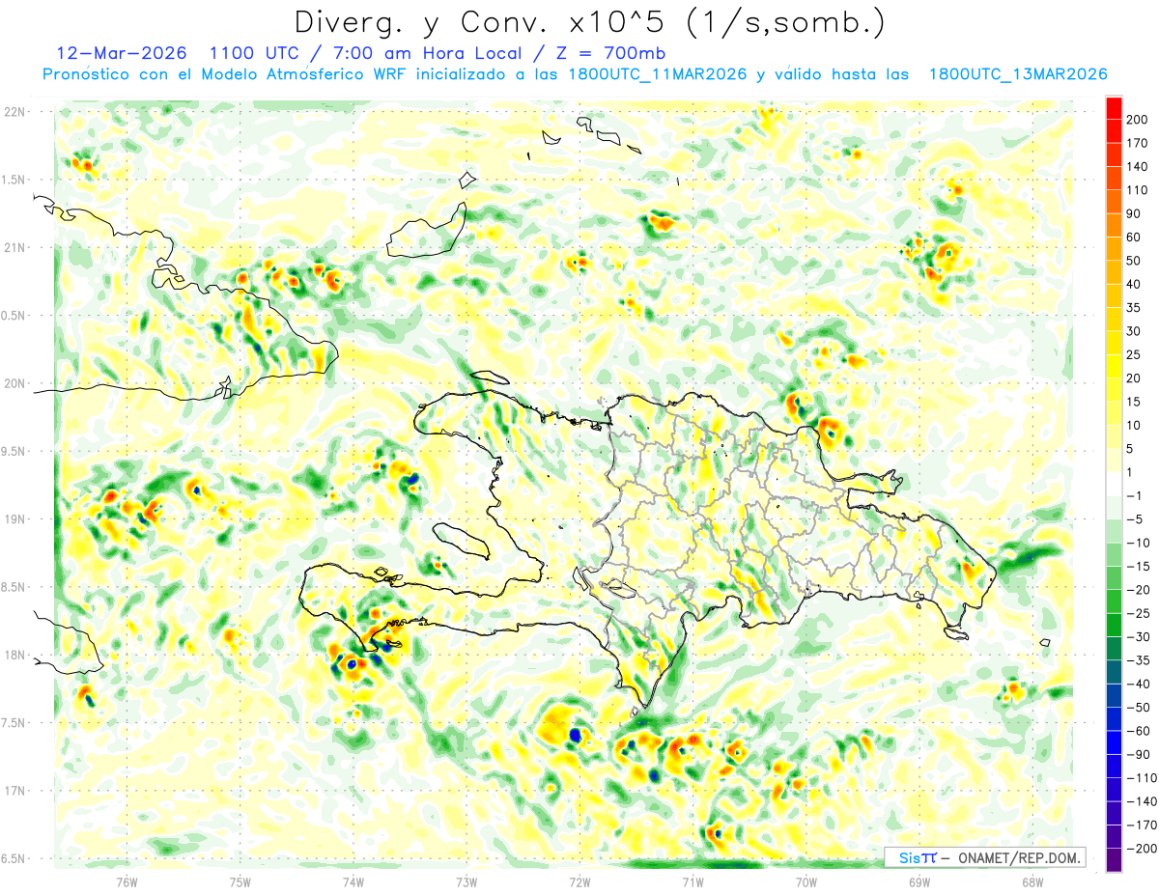The width and height of the screenshot is (1159, 895).
Task: Click the 74W longitude label
Action: [x=353, y=881]
